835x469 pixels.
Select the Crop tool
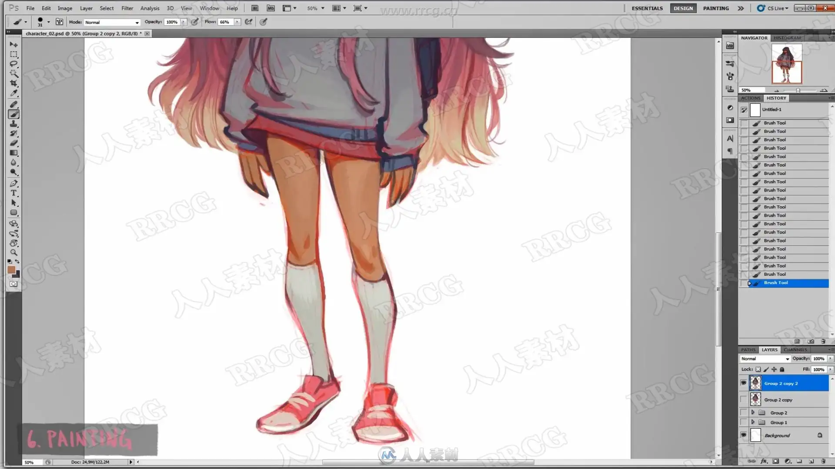click(x=13, y=83)
